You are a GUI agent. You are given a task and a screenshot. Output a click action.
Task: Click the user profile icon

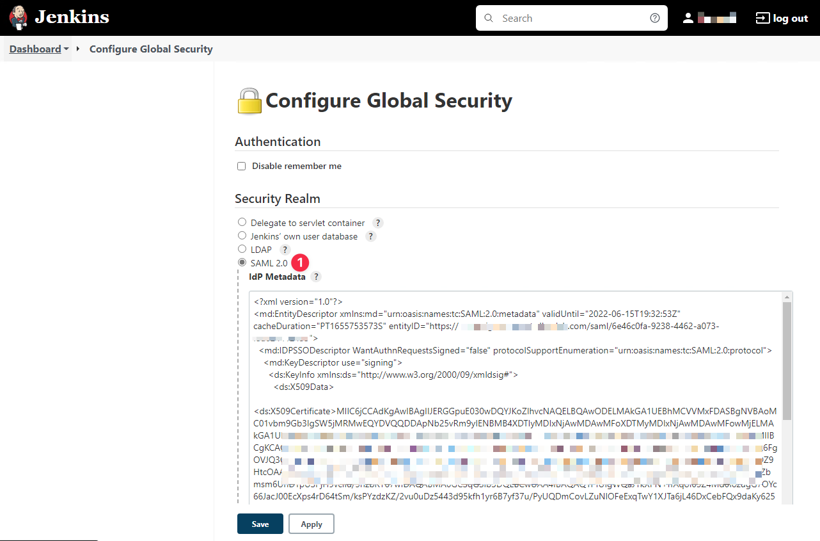pyautogui.click(x=688, y=18)
